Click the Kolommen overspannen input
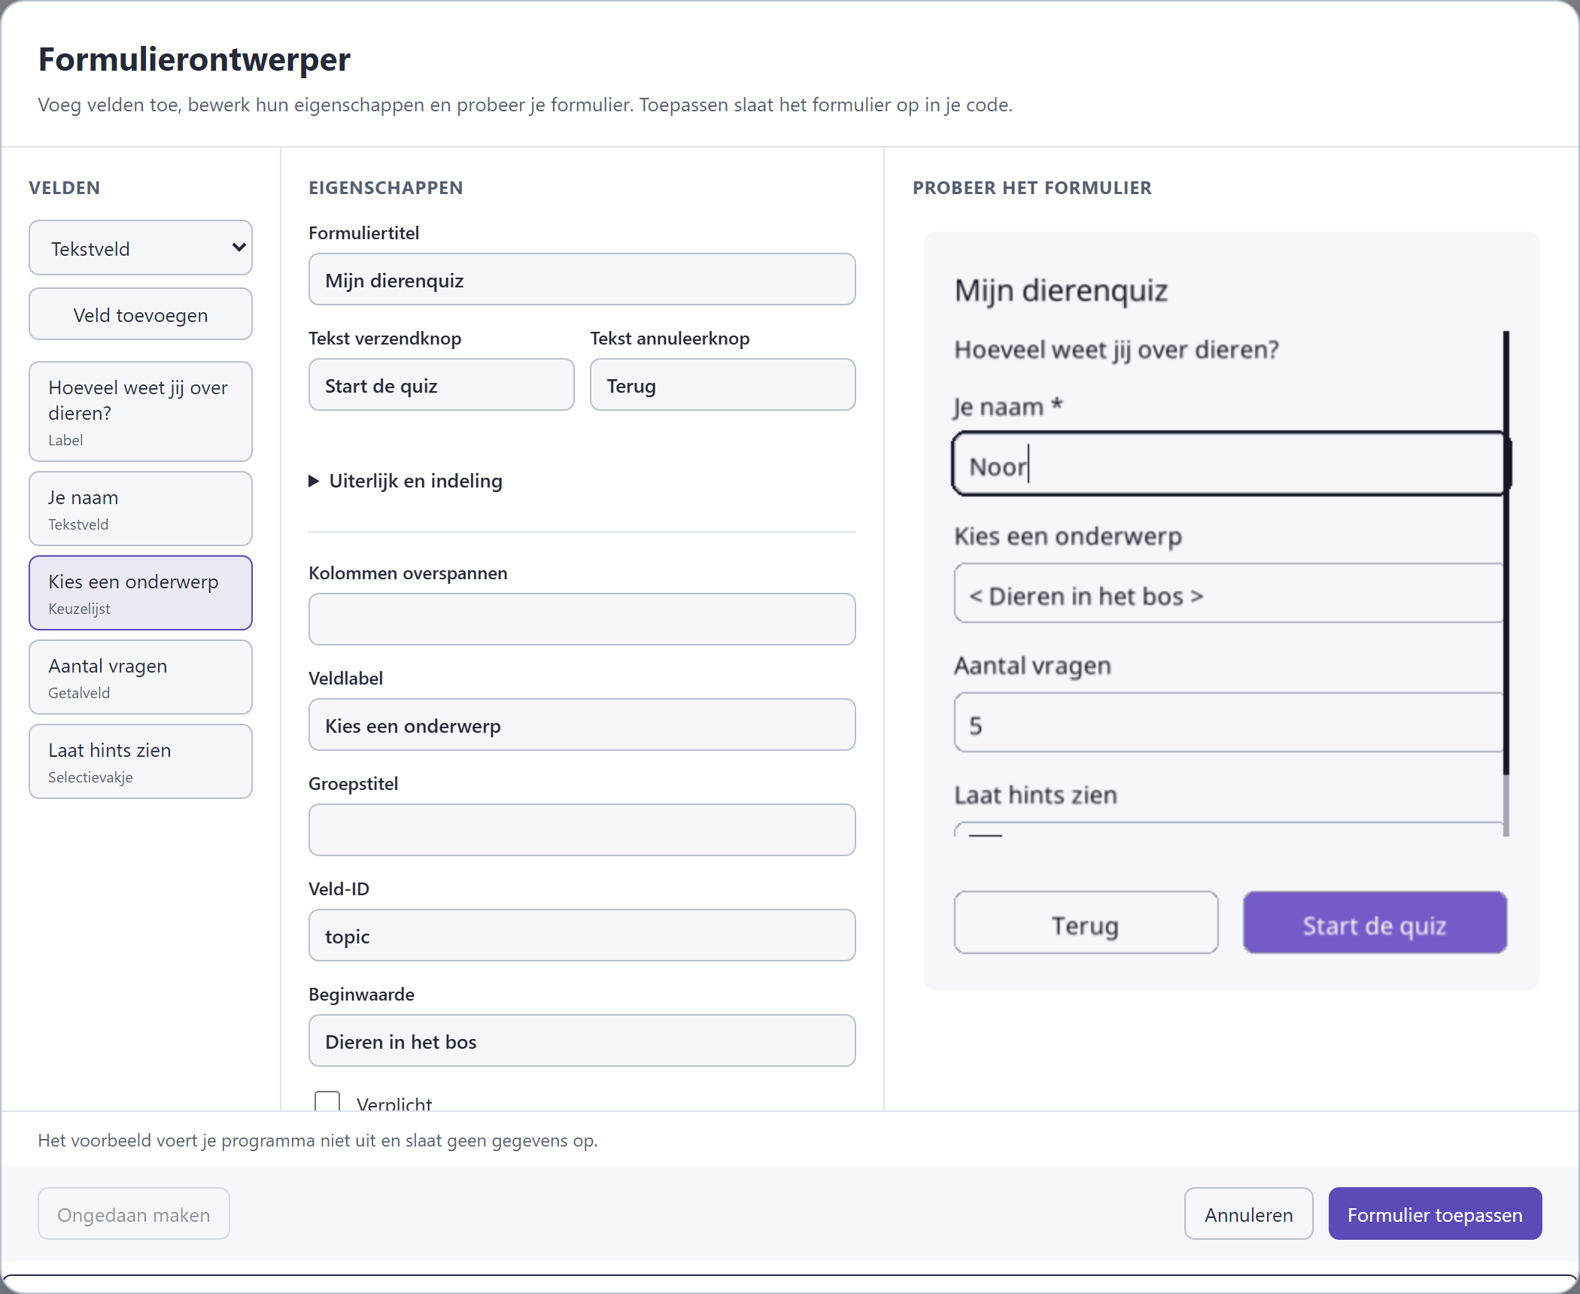 [x=582, y=619]
